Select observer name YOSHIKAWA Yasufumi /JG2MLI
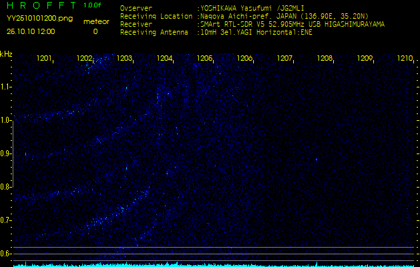 pos(252,8)
